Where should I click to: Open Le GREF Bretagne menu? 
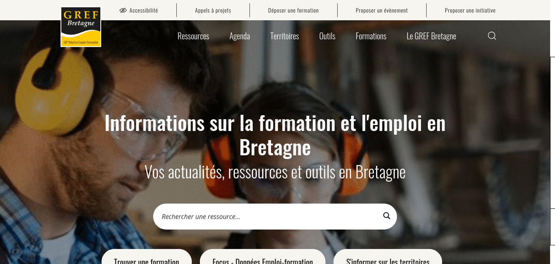(431, 36)
